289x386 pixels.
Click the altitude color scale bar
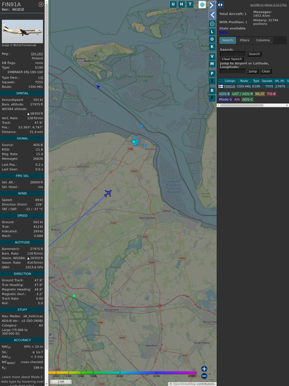(x=122, y=373)
